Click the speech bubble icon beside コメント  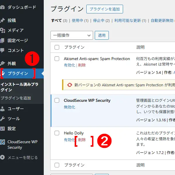pos(2,50)
